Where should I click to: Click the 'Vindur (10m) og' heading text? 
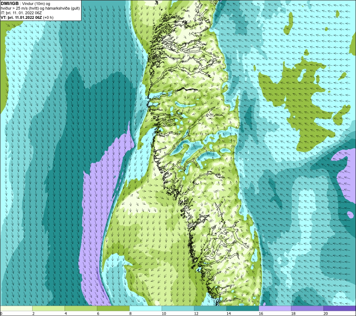[36, 4]
